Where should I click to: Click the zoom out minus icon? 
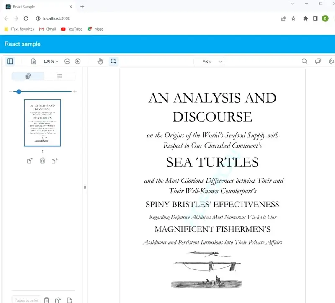(67, 61)
